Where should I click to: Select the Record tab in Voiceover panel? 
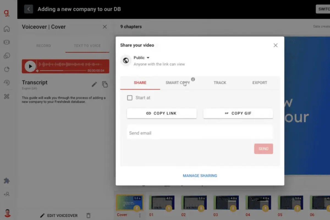tap(44, 46)
